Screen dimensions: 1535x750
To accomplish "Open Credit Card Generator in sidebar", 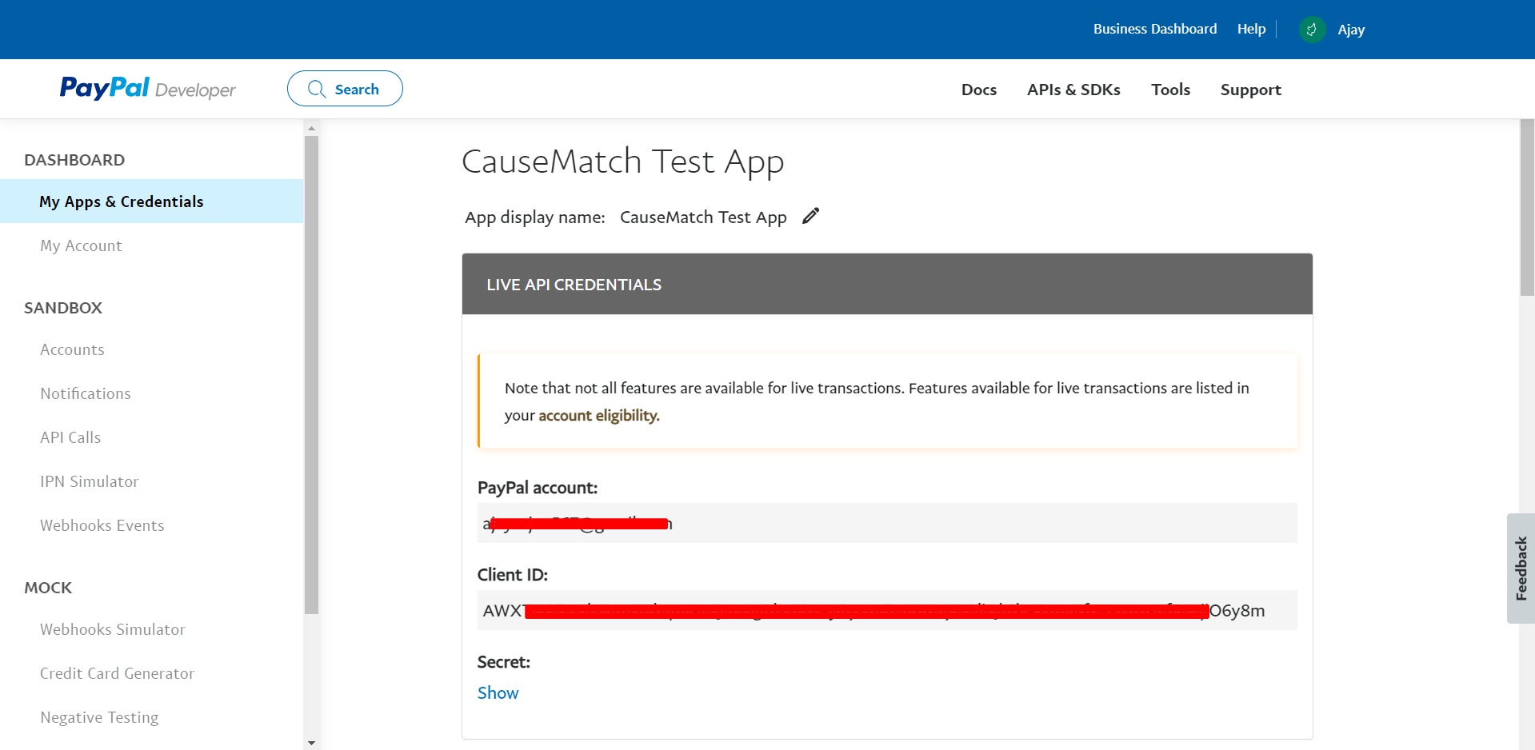I will click(x=118, y=673).
